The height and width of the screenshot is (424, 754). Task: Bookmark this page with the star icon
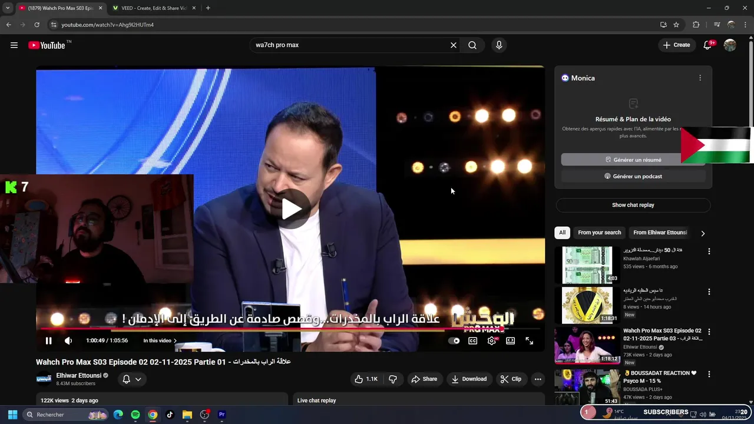[x=676, y=25]
